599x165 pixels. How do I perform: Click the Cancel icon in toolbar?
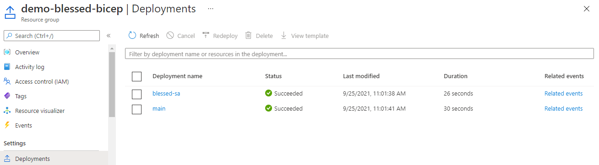[170, 36]
